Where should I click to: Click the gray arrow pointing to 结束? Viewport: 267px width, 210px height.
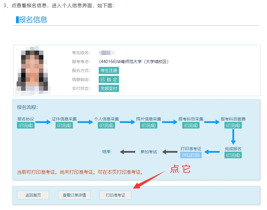point(127,152)
